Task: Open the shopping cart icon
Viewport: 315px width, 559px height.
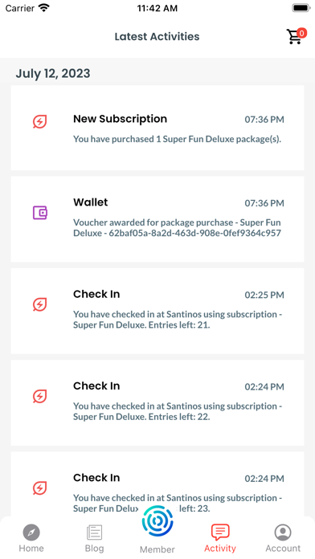Action: pyautogui.click(x=295, y=37)
